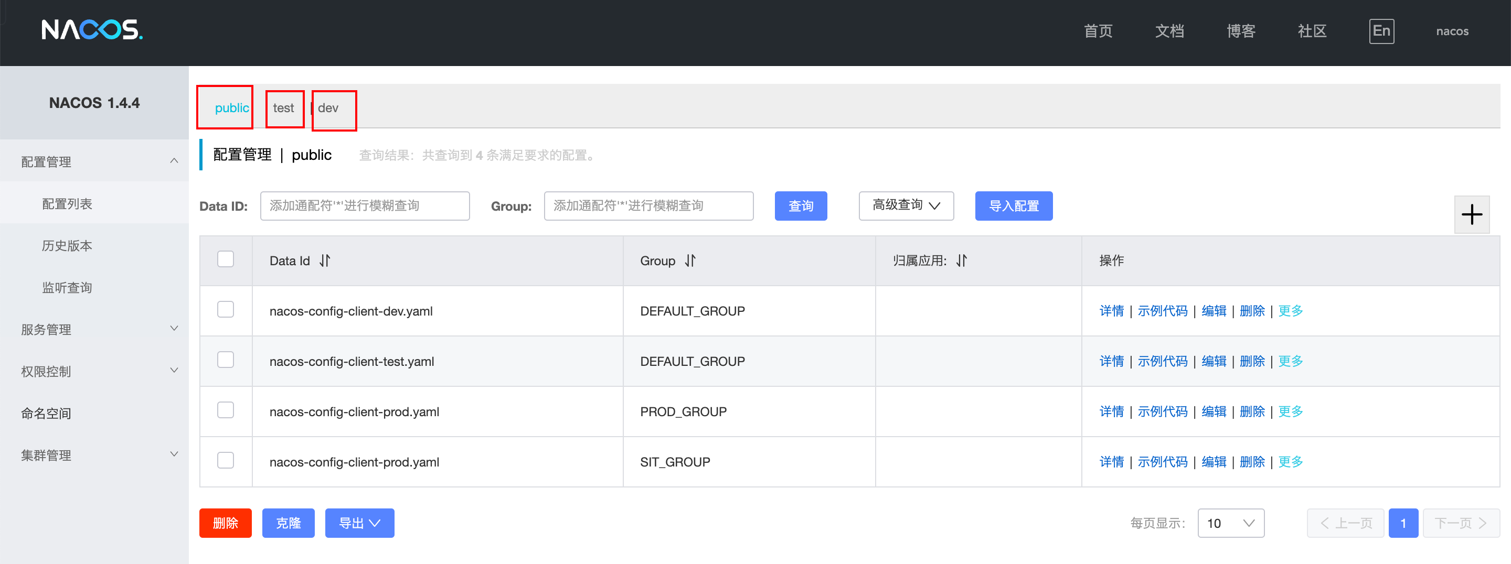Click 编辑 for the SIT_GROUP row
This screenshot has width=1511, height=564.
(1214, 462)
